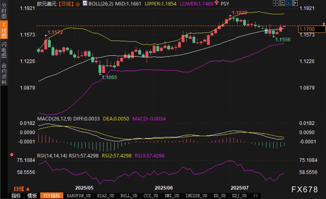
Task: Click the red up arrow before PSY
Action: pos(216,3)
